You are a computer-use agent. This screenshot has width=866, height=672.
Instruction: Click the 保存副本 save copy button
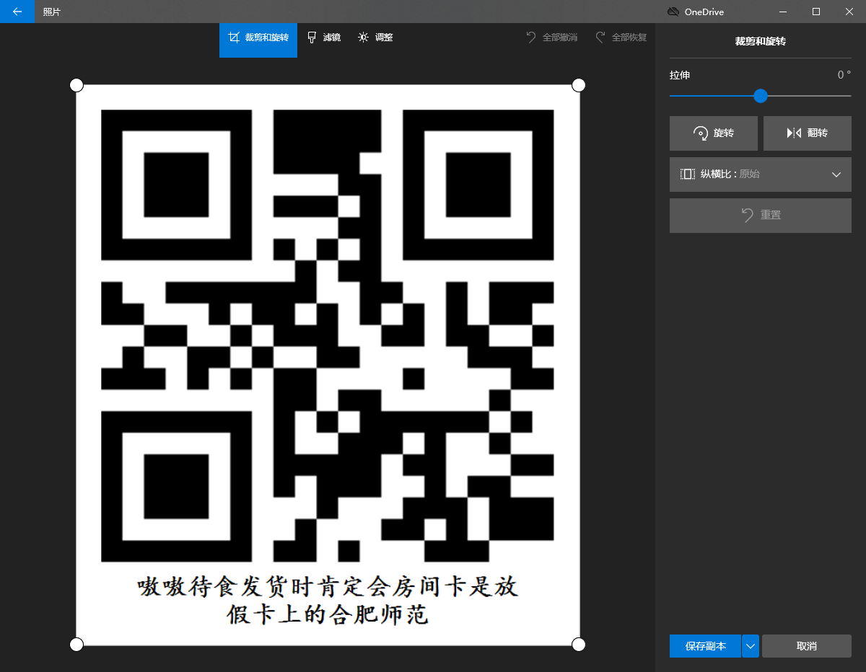click(x=705, y=646)
